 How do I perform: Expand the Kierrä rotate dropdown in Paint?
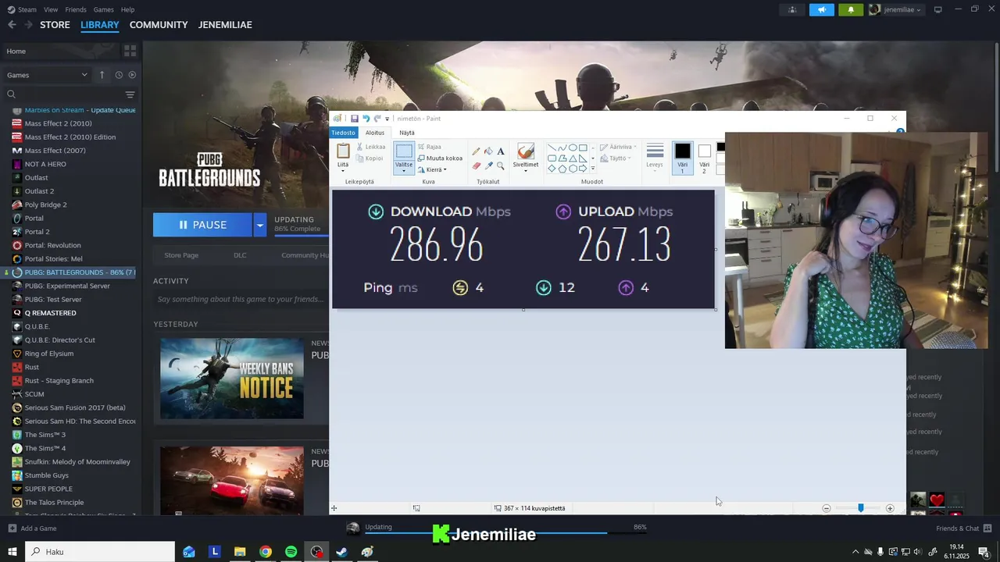(x=445, y=169)
